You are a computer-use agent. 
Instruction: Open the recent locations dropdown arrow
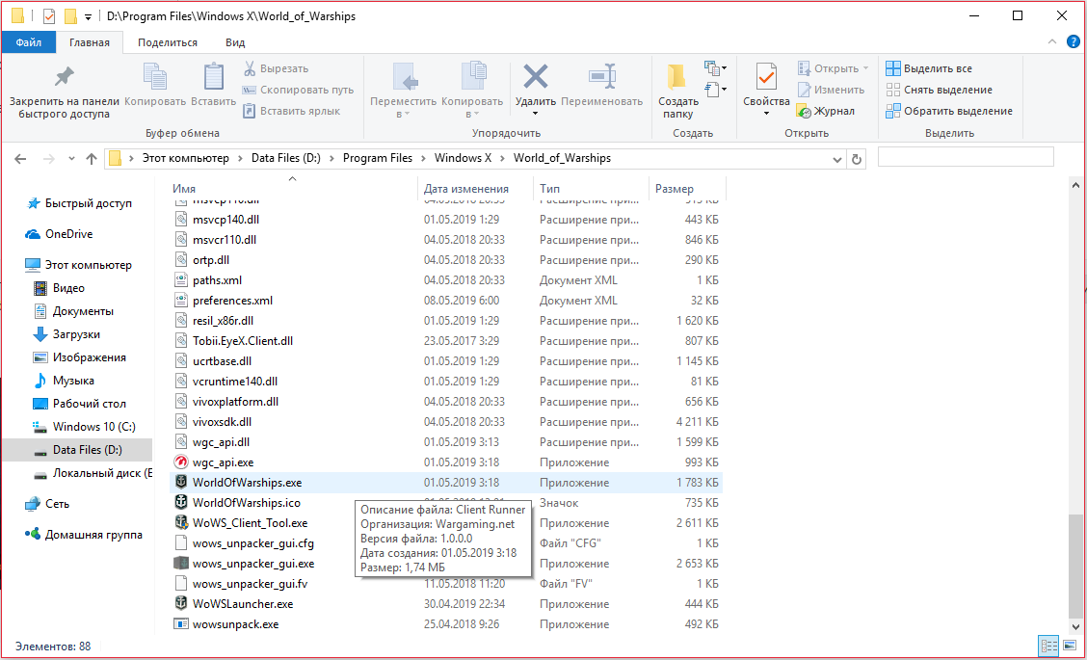click(x=71, y=159)
